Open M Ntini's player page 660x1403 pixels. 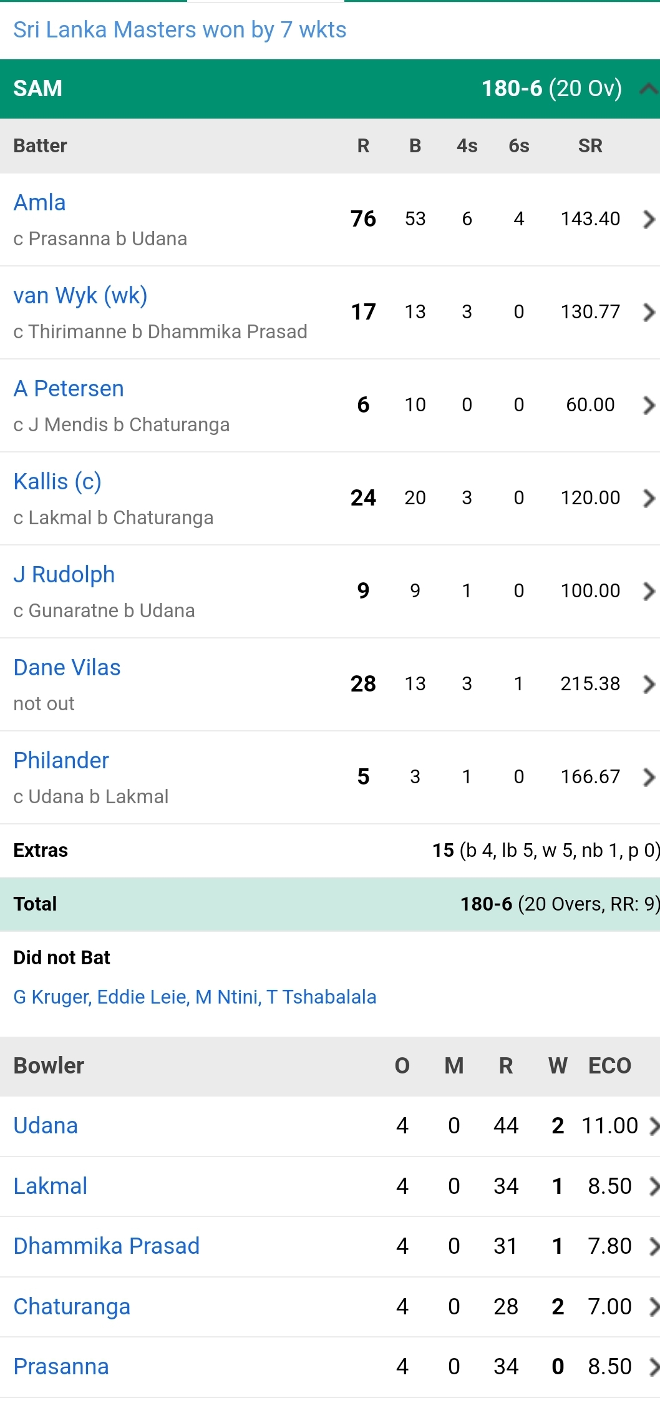[227, 997]
